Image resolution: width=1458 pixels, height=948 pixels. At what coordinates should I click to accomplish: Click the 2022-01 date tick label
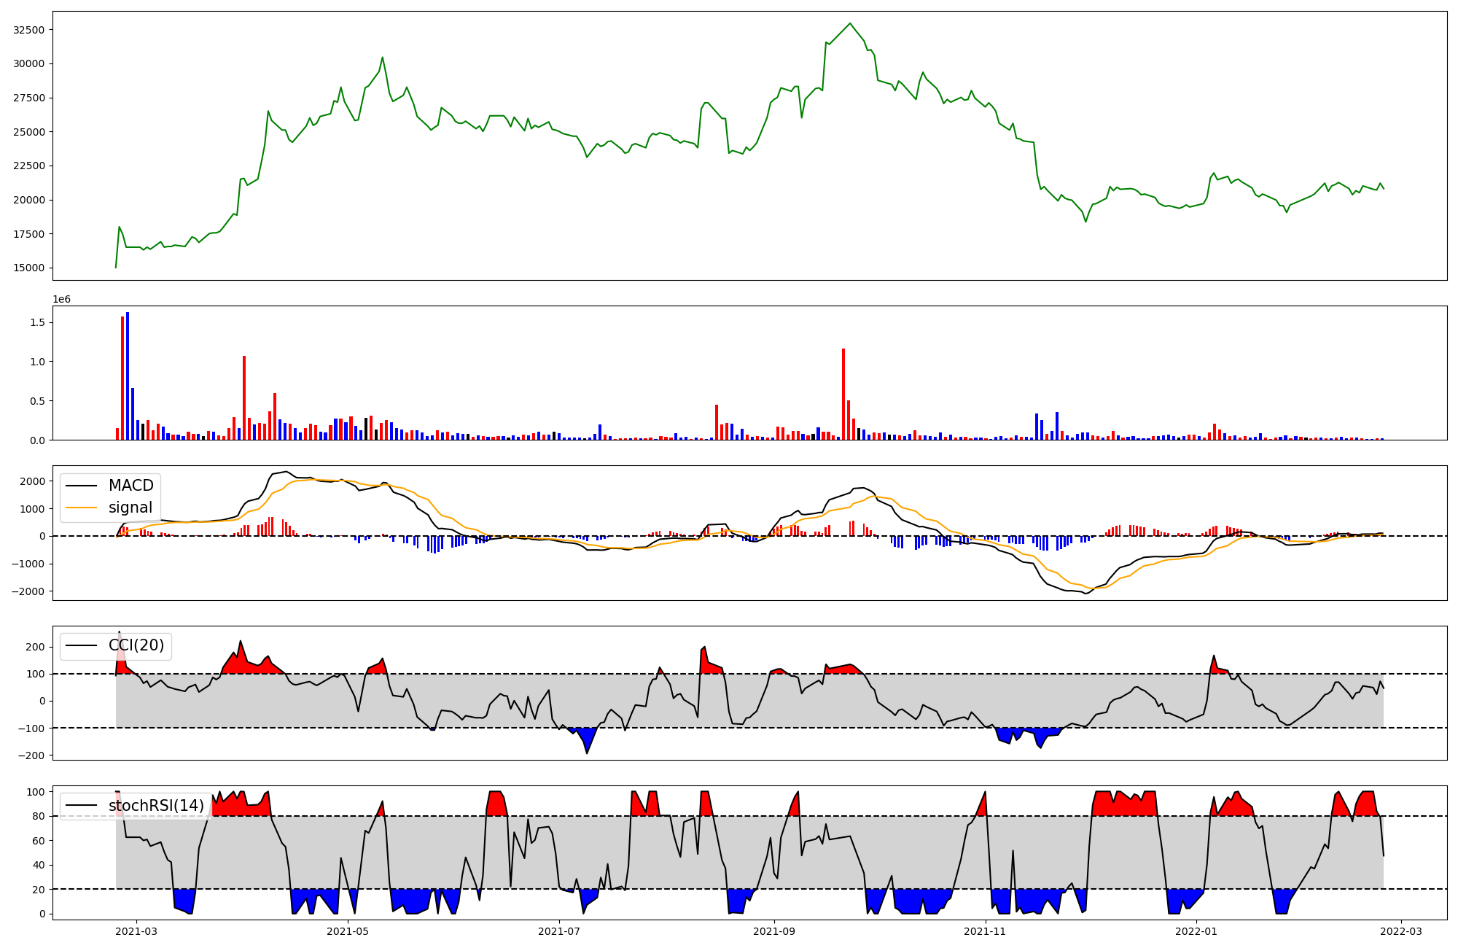coord(1196,931)
